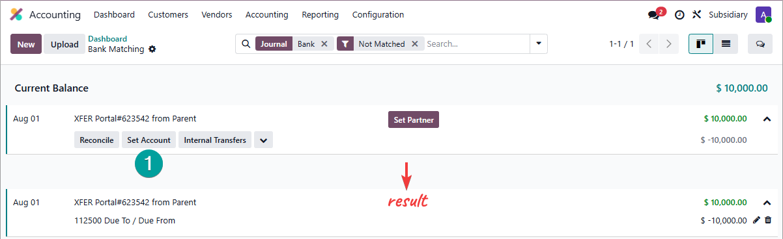Open the search options dropdown arrow

[539, 44]
